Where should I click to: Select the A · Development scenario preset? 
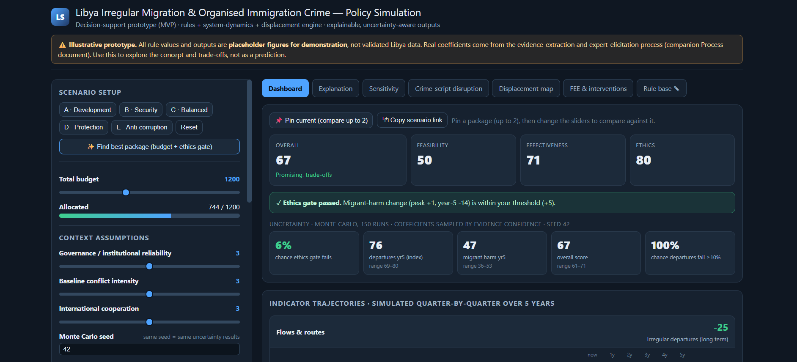88,110
